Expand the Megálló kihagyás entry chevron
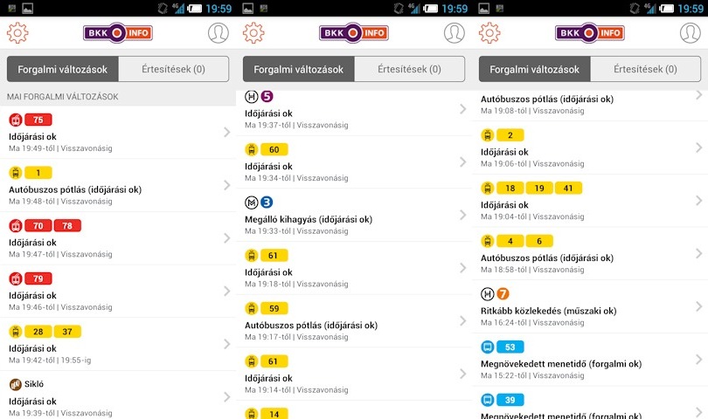Screen dimensions: 708x419 coord(462,215)
